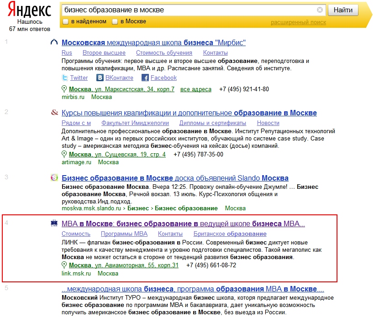Open the 'Второе высшее' sitelink
The width and height of the screenshot is (374, 317).
[104, 52]
